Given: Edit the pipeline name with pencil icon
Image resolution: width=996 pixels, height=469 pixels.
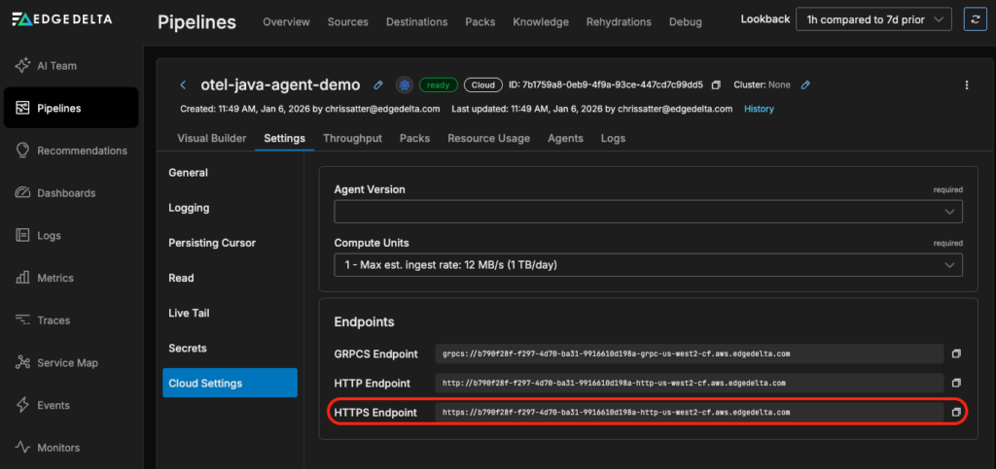Looking at the screenshot, I should click(378, 85).
